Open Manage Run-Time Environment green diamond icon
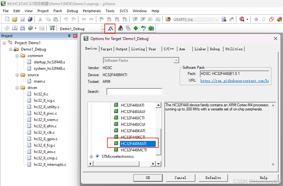The image size is (283, 186). click(136, 28)
